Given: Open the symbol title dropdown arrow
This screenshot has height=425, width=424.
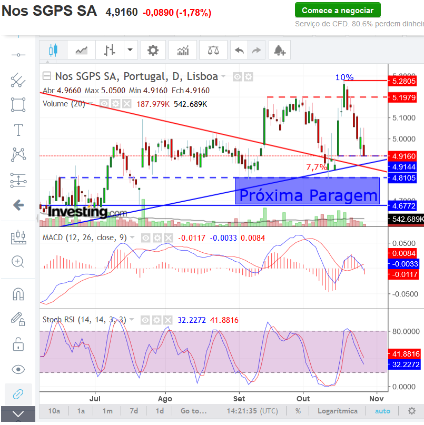Looking at the screenshot, I should pos(223,76).
